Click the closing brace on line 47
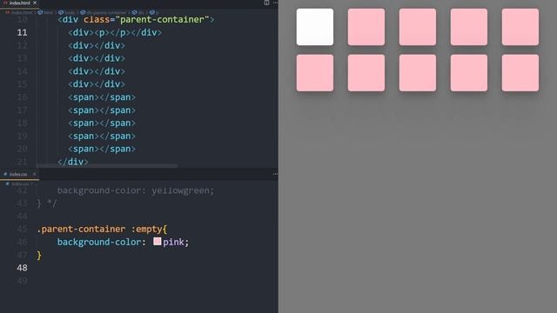The image size is (557, 313). [x=39, y=255]
